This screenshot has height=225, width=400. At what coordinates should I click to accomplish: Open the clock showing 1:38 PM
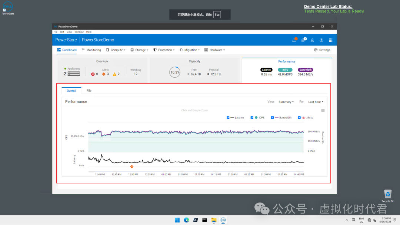[385, 220]
